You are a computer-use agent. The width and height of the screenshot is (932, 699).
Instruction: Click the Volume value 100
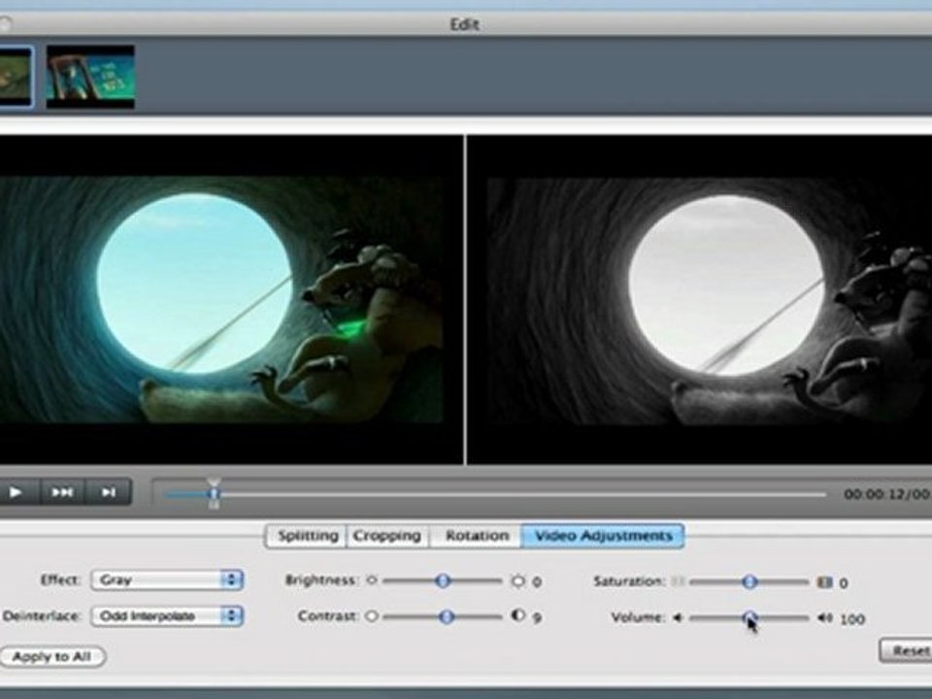coord(852,619)
